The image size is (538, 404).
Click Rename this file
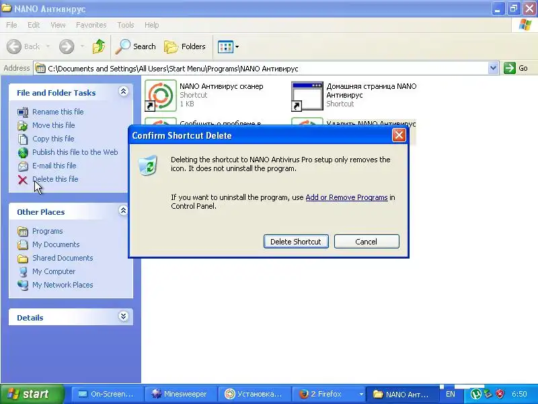(58, 112)
